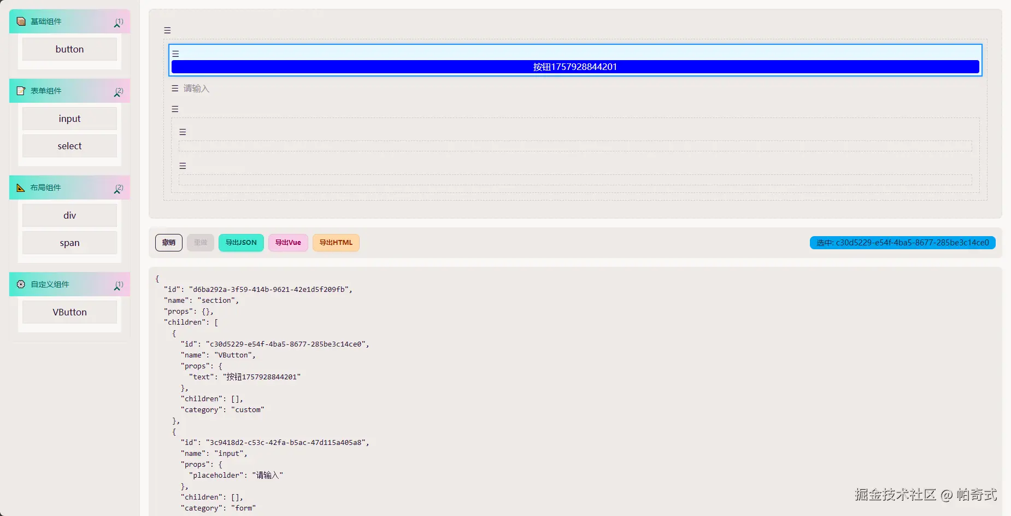This screenshot has width=1011, height=516.
Task: Collapse the 自定义组件 group chevron
Action: pos(117,288)
